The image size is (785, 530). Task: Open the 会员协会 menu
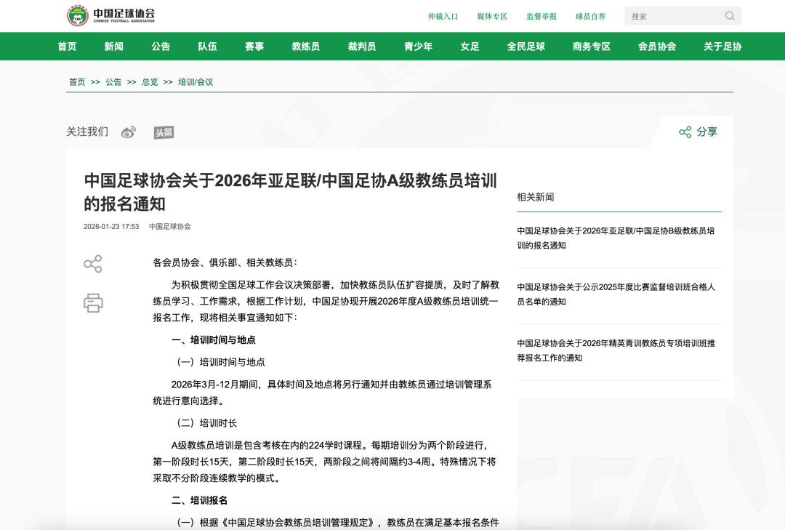pos(657,47)
